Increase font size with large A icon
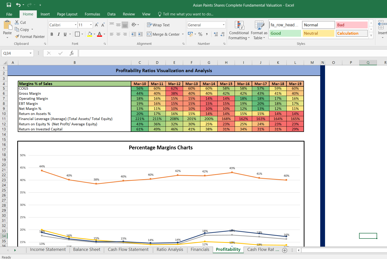 tap(96, 25)
